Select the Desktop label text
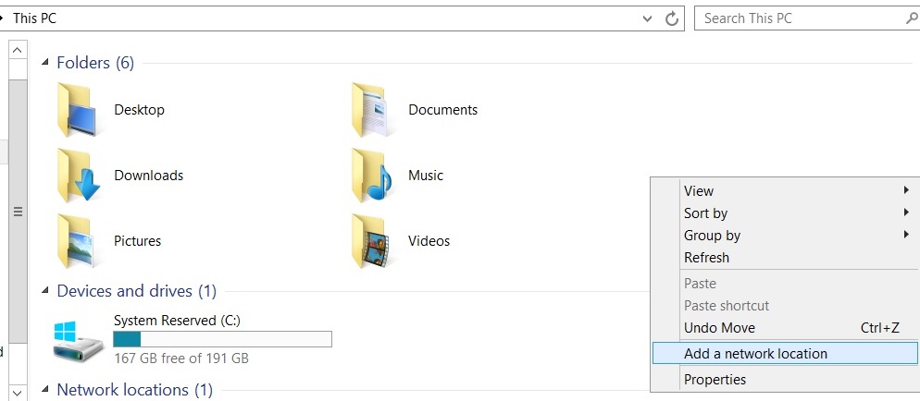920x401 pixels. click(x=139, y=110)
